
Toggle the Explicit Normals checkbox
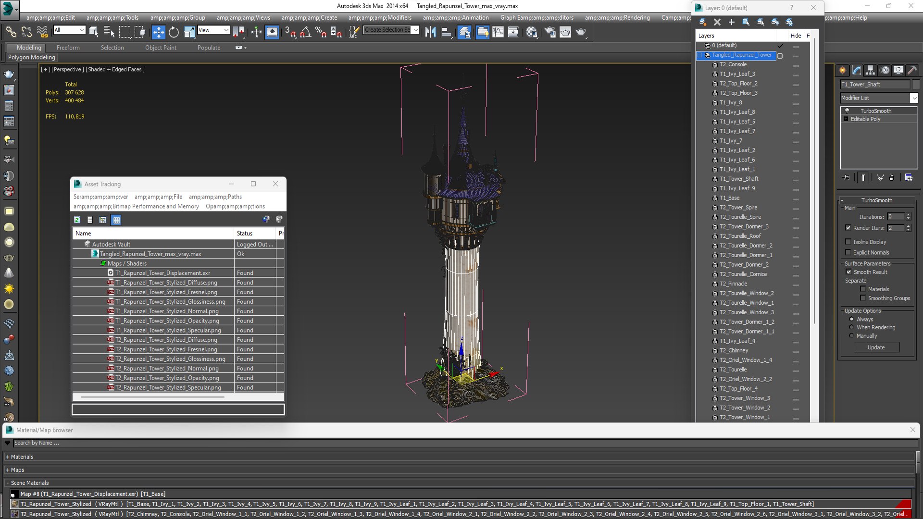click(848, 252)
